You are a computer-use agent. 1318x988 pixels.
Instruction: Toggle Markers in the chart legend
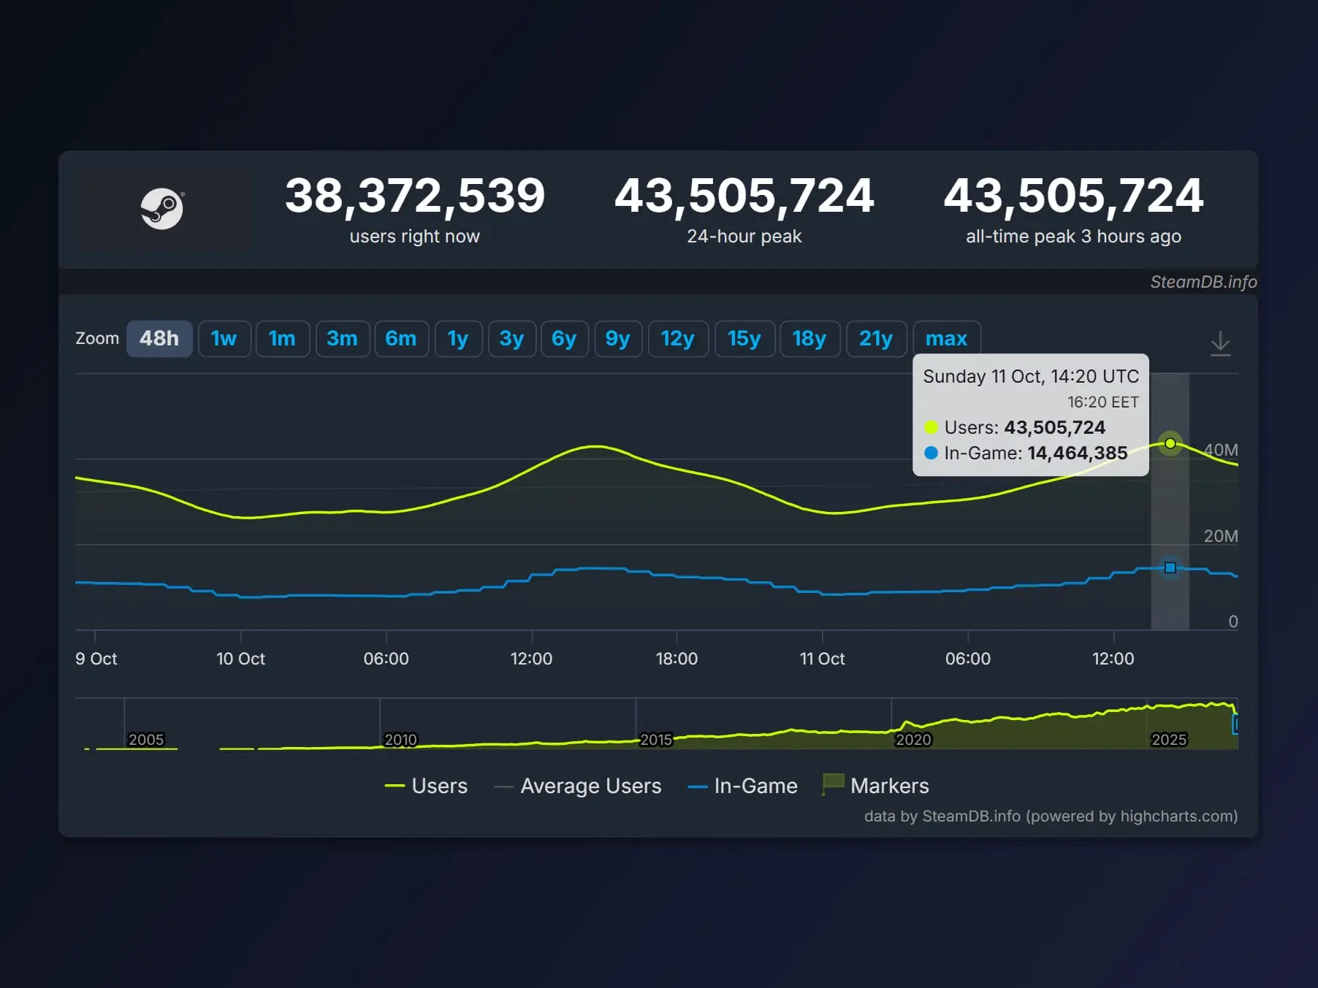pyautogui.click(x=875, y=786)
